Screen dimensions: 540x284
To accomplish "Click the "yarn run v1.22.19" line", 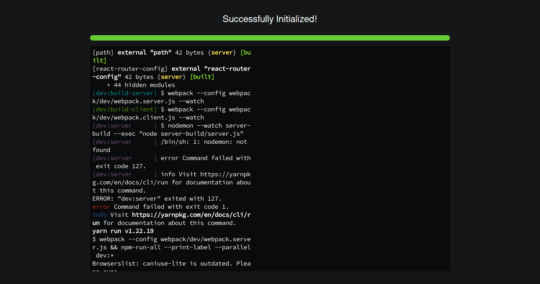I will pyautogui.click(x=122, y=231).
